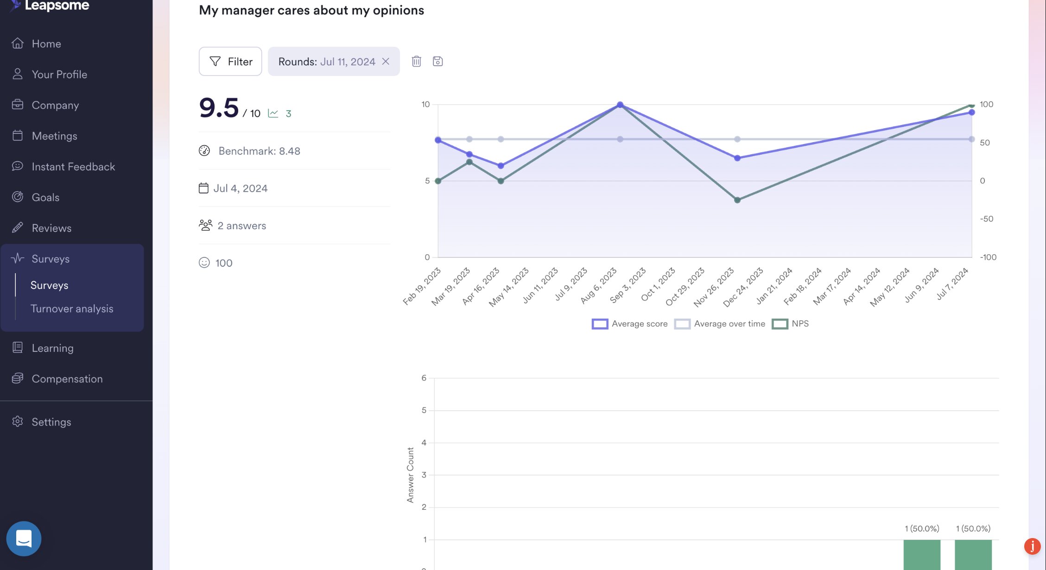Open the Compensation page
1046x570 pixels.
(x=67, y=378)
